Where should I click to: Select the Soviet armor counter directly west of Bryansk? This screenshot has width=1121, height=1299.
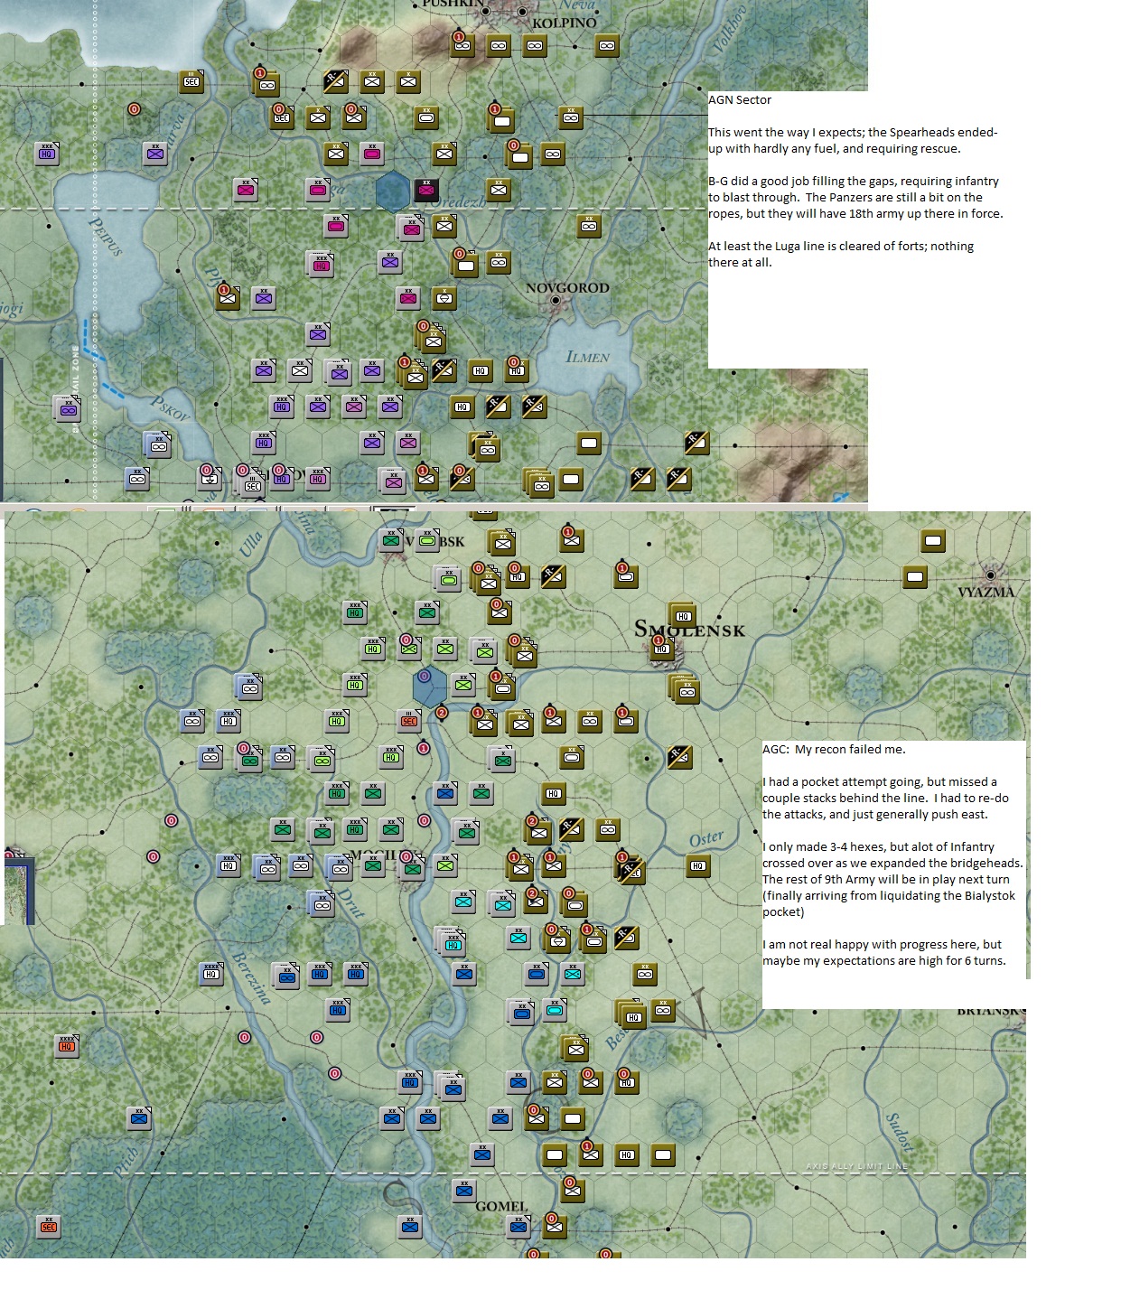click(x=662, y=1009)
